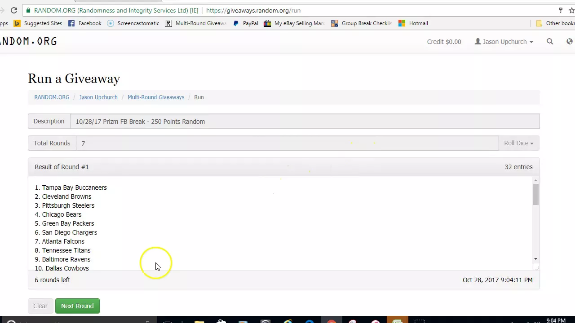Click the '2. Cleveland Browns' entry
Image resolution: width=575 pixels, height=323 pixels.
coord(63,196)
